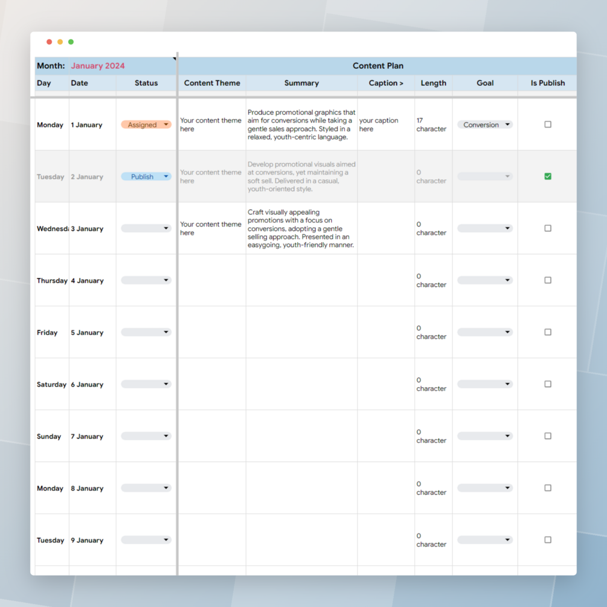Image resolution: width=607 pixels, height=607 pixels.
Task: Click the Caption > column header
Action: click(386, 83)
